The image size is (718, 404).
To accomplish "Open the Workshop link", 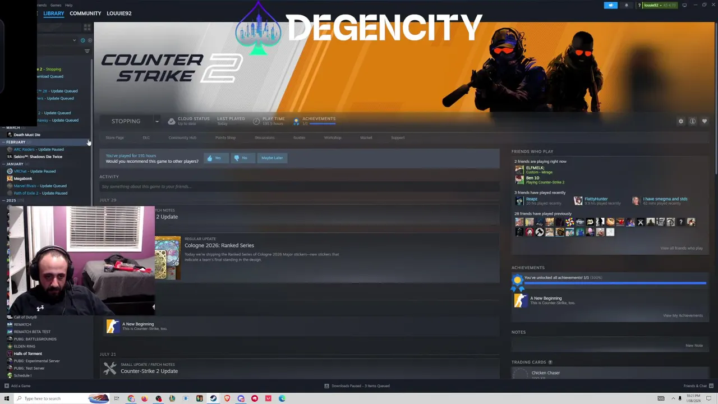I will [x=333, y=137].
